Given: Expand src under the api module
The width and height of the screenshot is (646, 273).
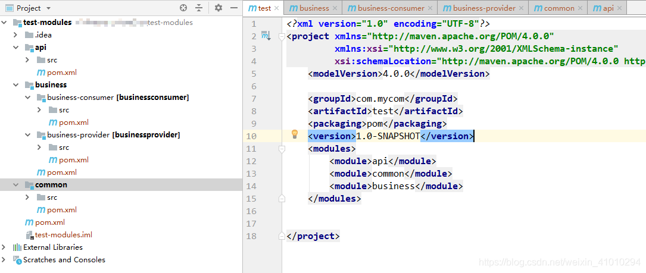Looking at the screenshot, I should (x=27, y=60).
